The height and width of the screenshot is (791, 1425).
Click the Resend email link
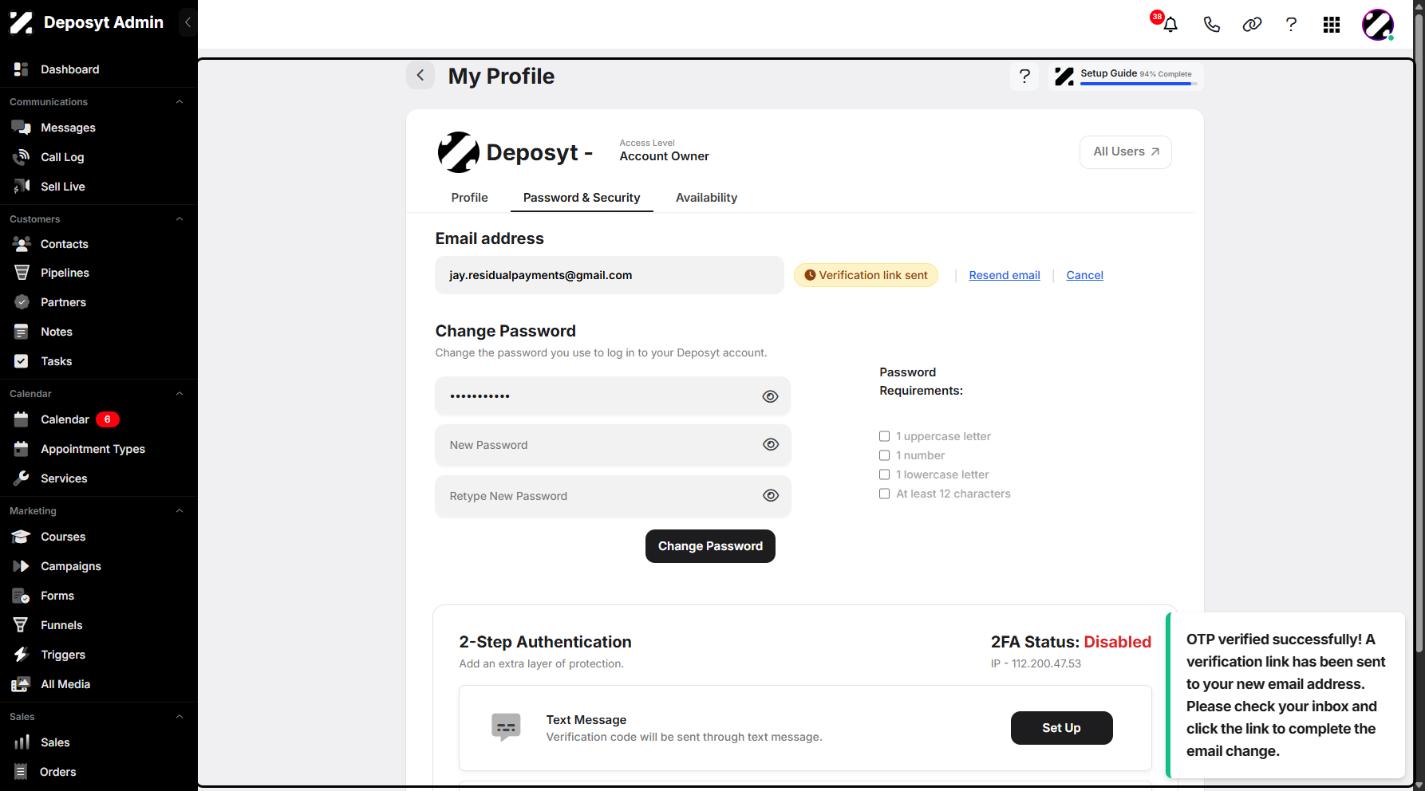(x=1005, y=275)
